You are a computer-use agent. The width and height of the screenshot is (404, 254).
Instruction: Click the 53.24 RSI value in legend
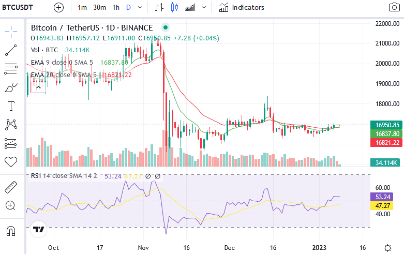coord(113,176)
